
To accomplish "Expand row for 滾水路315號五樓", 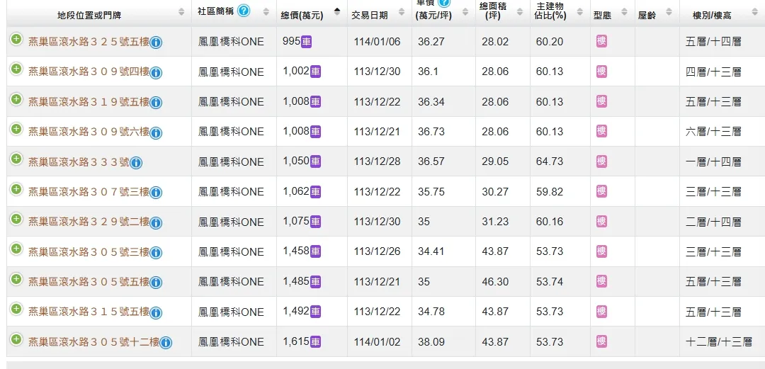I will [16, 310].
